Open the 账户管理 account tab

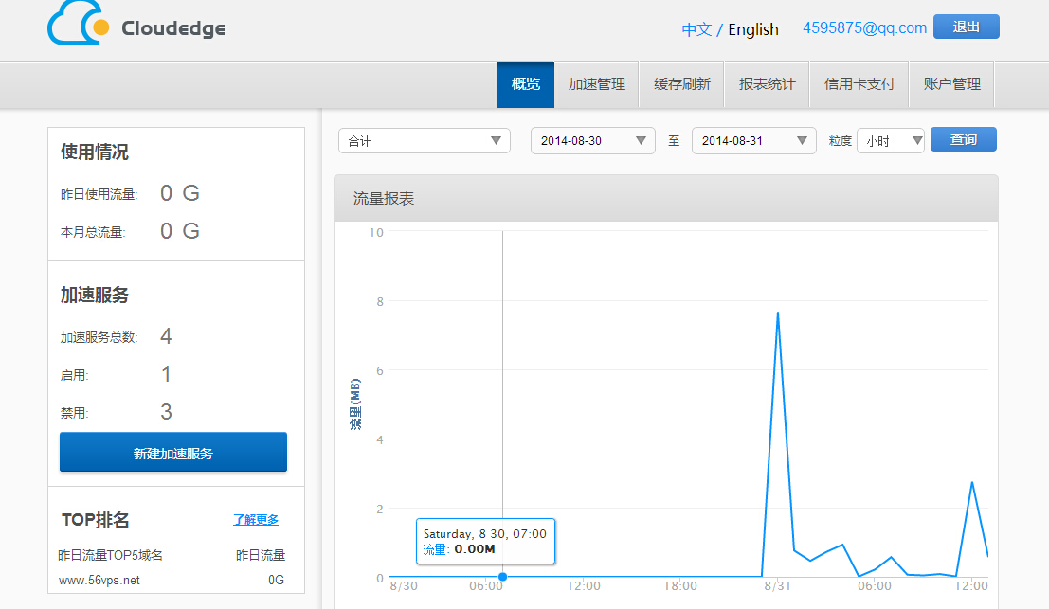pos(951,84)
